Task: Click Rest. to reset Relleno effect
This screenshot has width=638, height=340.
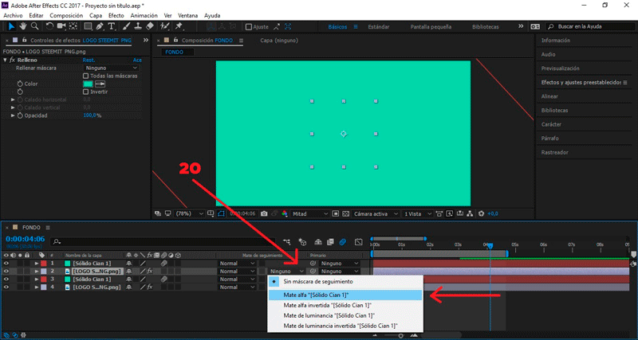Action: (x=90, y=60)
